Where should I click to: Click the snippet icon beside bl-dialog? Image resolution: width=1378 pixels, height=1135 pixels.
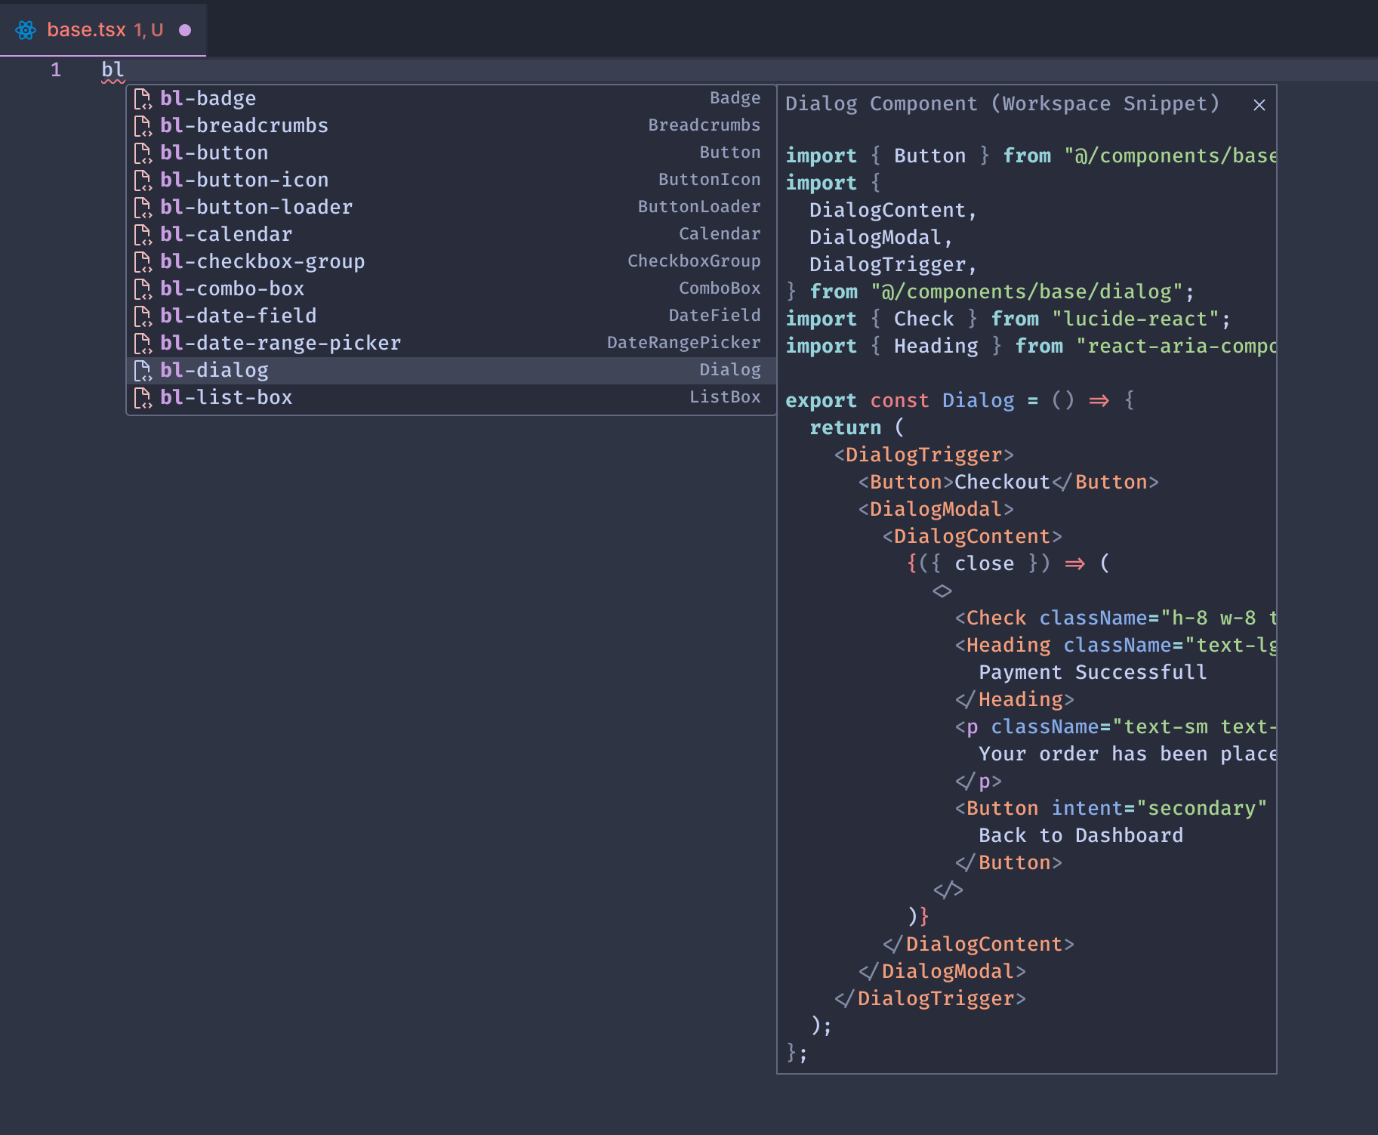tap(143, 370)
